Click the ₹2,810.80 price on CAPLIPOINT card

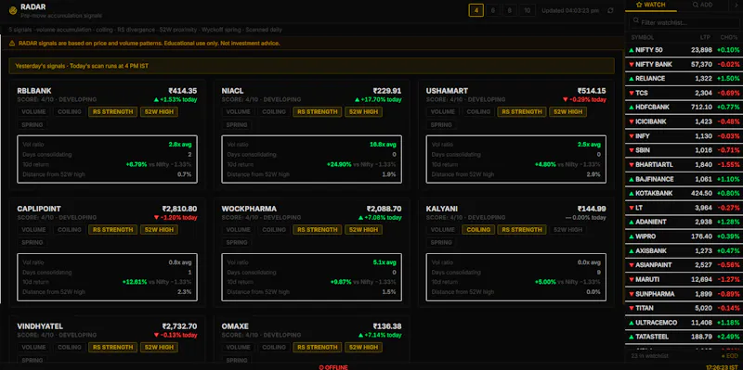click(179, 209)
